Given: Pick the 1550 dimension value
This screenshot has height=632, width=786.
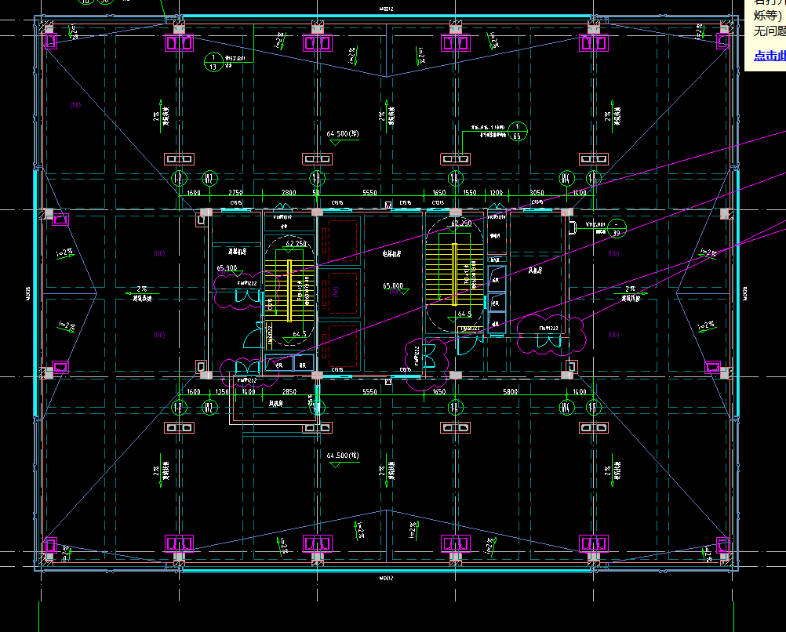Looking at the screenshot, I should click(x=470, y=192).
